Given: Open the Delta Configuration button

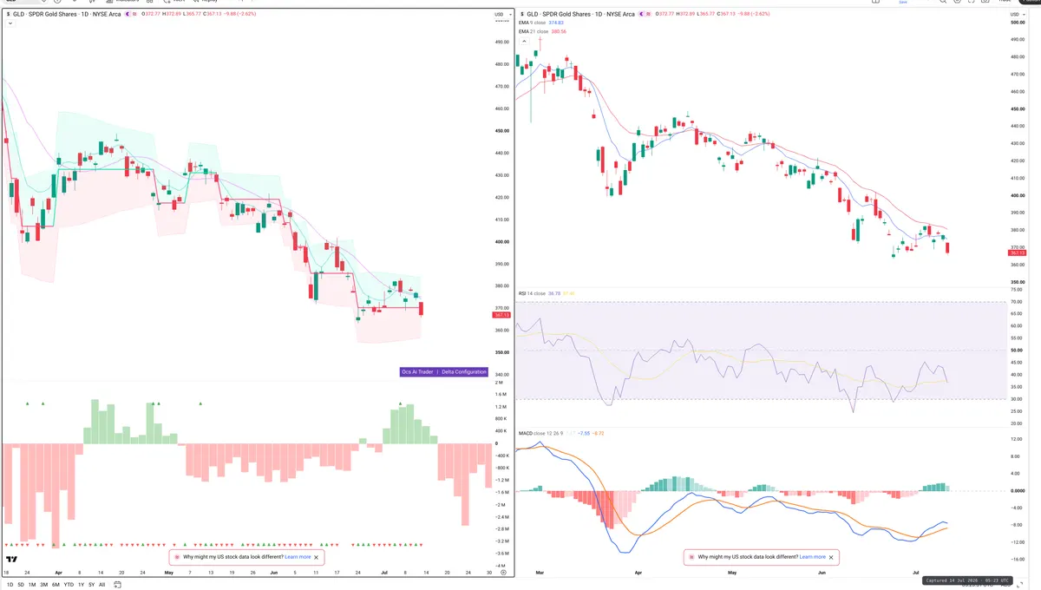Looking at the screenshot, I should click(464, 371).
